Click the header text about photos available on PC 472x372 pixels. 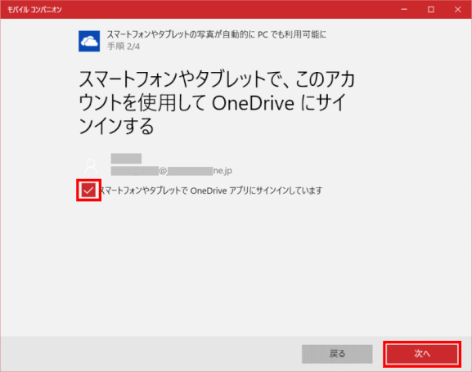click(x=217, y=34)
